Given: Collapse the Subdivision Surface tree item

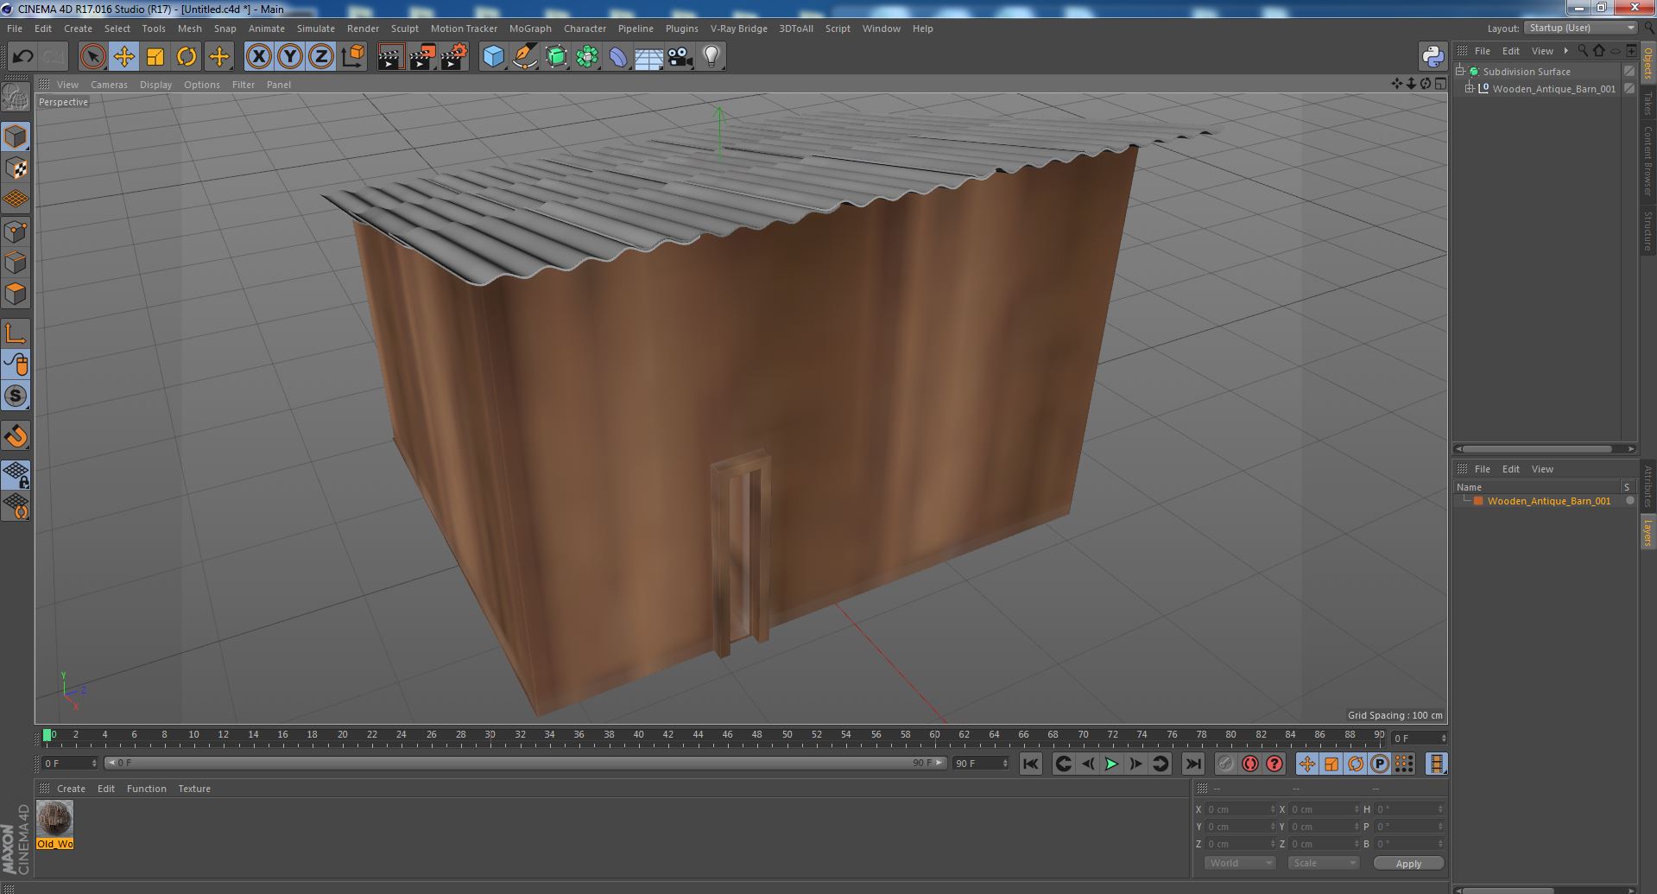Looking at the screenshot, I should (x=1460, y=72).
